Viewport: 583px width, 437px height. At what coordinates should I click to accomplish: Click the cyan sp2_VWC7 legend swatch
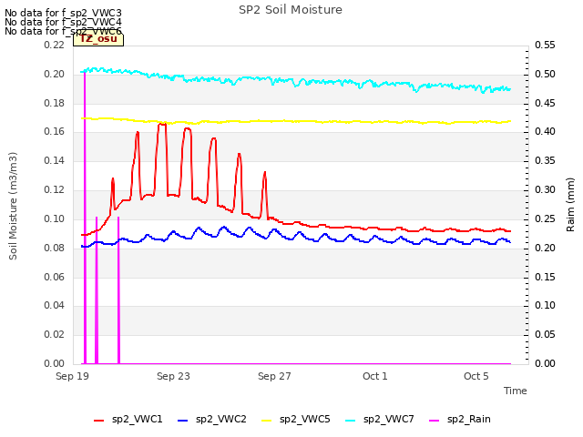(350, 421)
